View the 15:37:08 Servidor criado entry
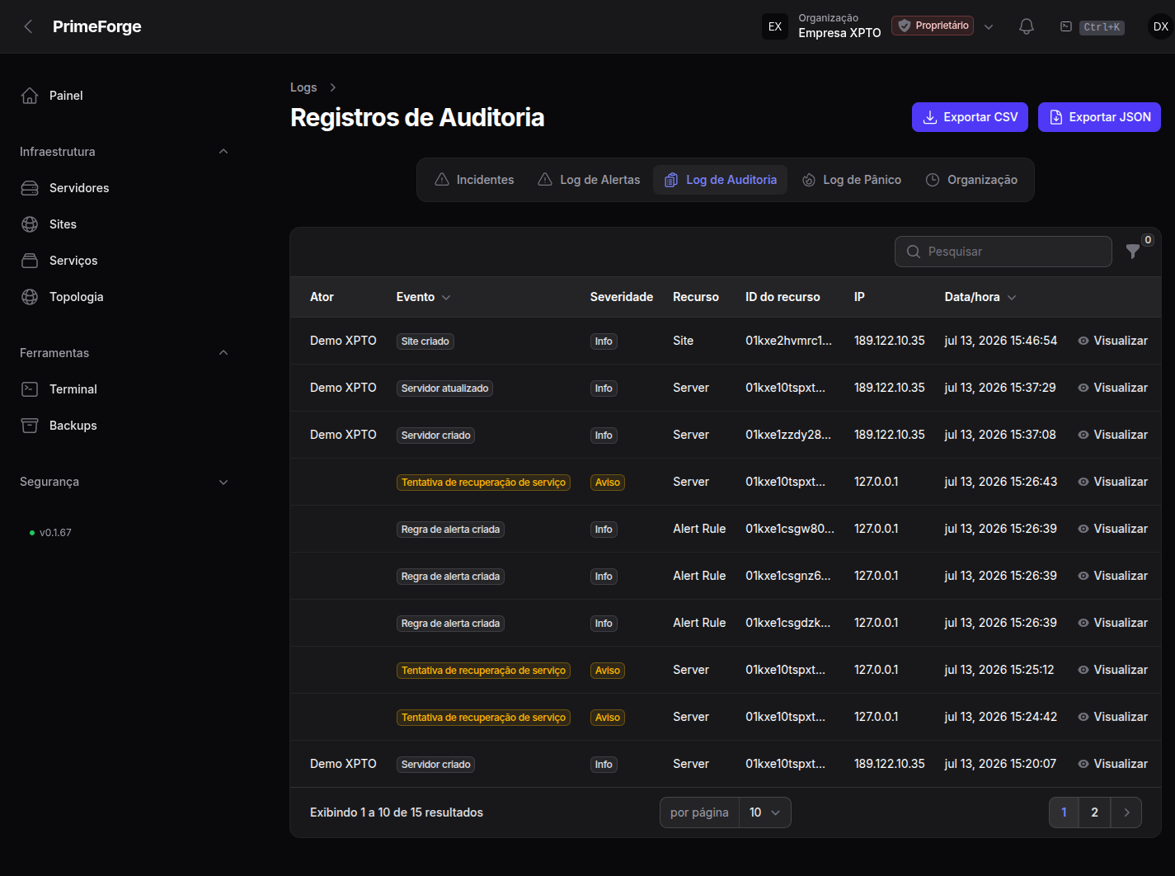This screenshot has width=1175, height=876. 1112,435
